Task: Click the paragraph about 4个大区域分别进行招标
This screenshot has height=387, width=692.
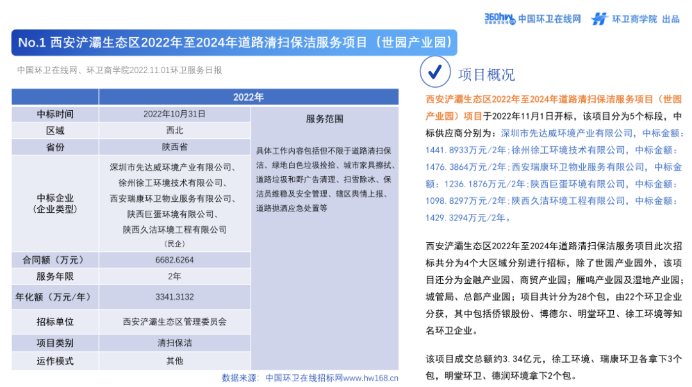Action: pos(554,288)
